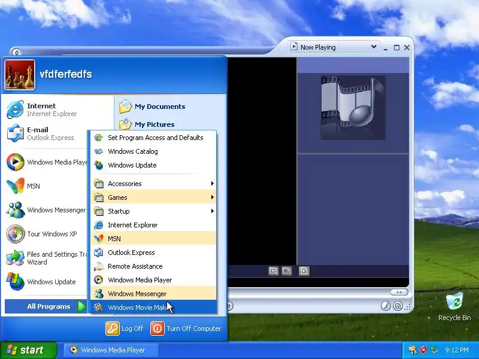The image size is (479, 359).
Task: Click the All Programs button
Action: coord(46,306)
